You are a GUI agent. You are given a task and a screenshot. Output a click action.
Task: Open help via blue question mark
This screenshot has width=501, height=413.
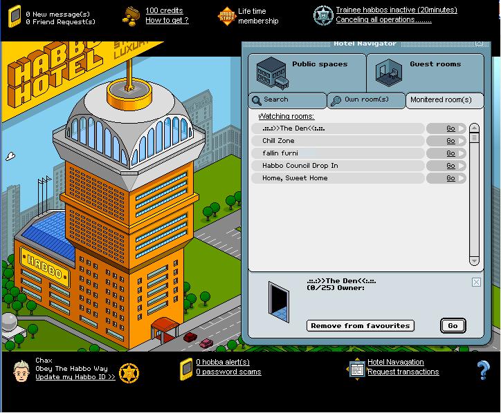tap(483, 370)
